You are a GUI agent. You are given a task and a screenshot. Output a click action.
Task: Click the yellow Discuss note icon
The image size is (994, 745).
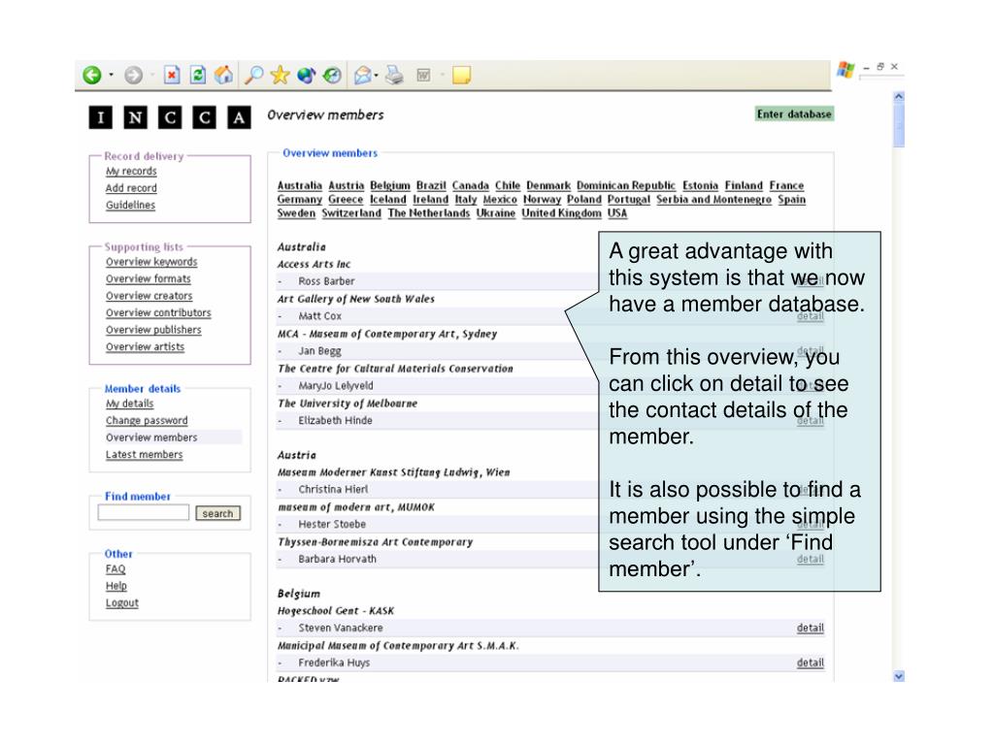point(461,76)
